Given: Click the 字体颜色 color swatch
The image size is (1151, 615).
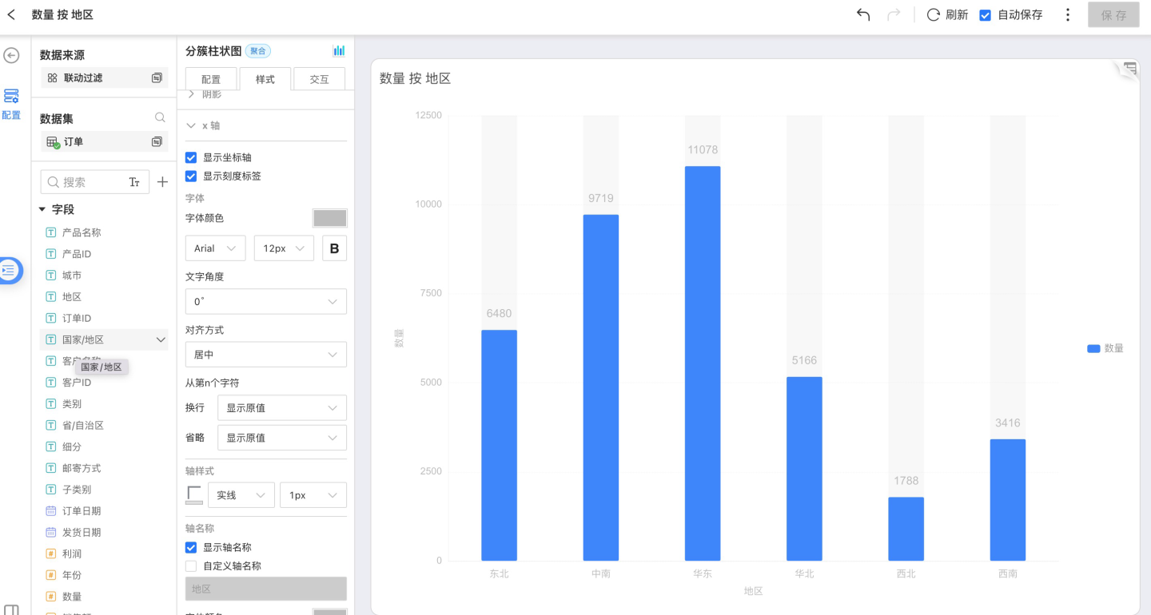Looking at the screenshot, I should pos(329,218).
